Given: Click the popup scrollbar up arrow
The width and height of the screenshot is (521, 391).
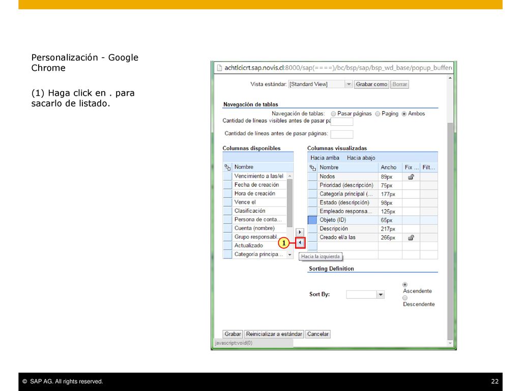Looking at the screenshot, I should click(450, 78).
